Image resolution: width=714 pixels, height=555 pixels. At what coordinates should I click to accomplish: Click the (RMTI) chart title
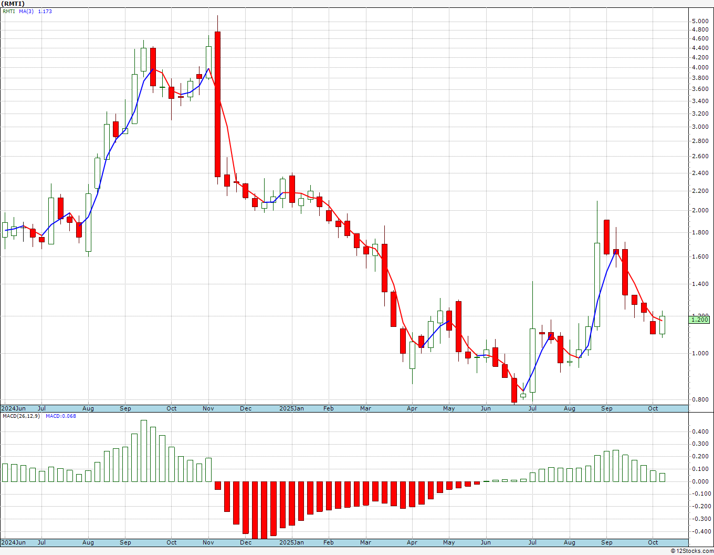(x=13, y=4)
